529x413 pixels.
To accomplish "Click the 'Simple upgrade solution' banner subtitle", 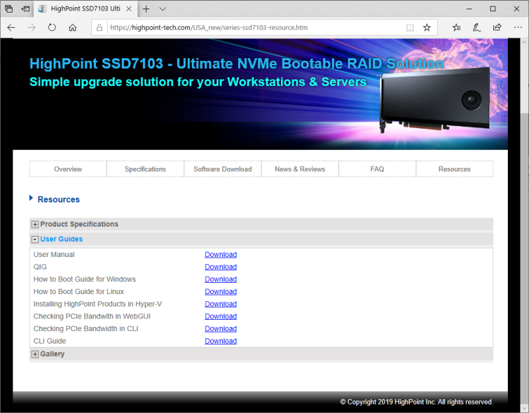I will click(198, 82).
